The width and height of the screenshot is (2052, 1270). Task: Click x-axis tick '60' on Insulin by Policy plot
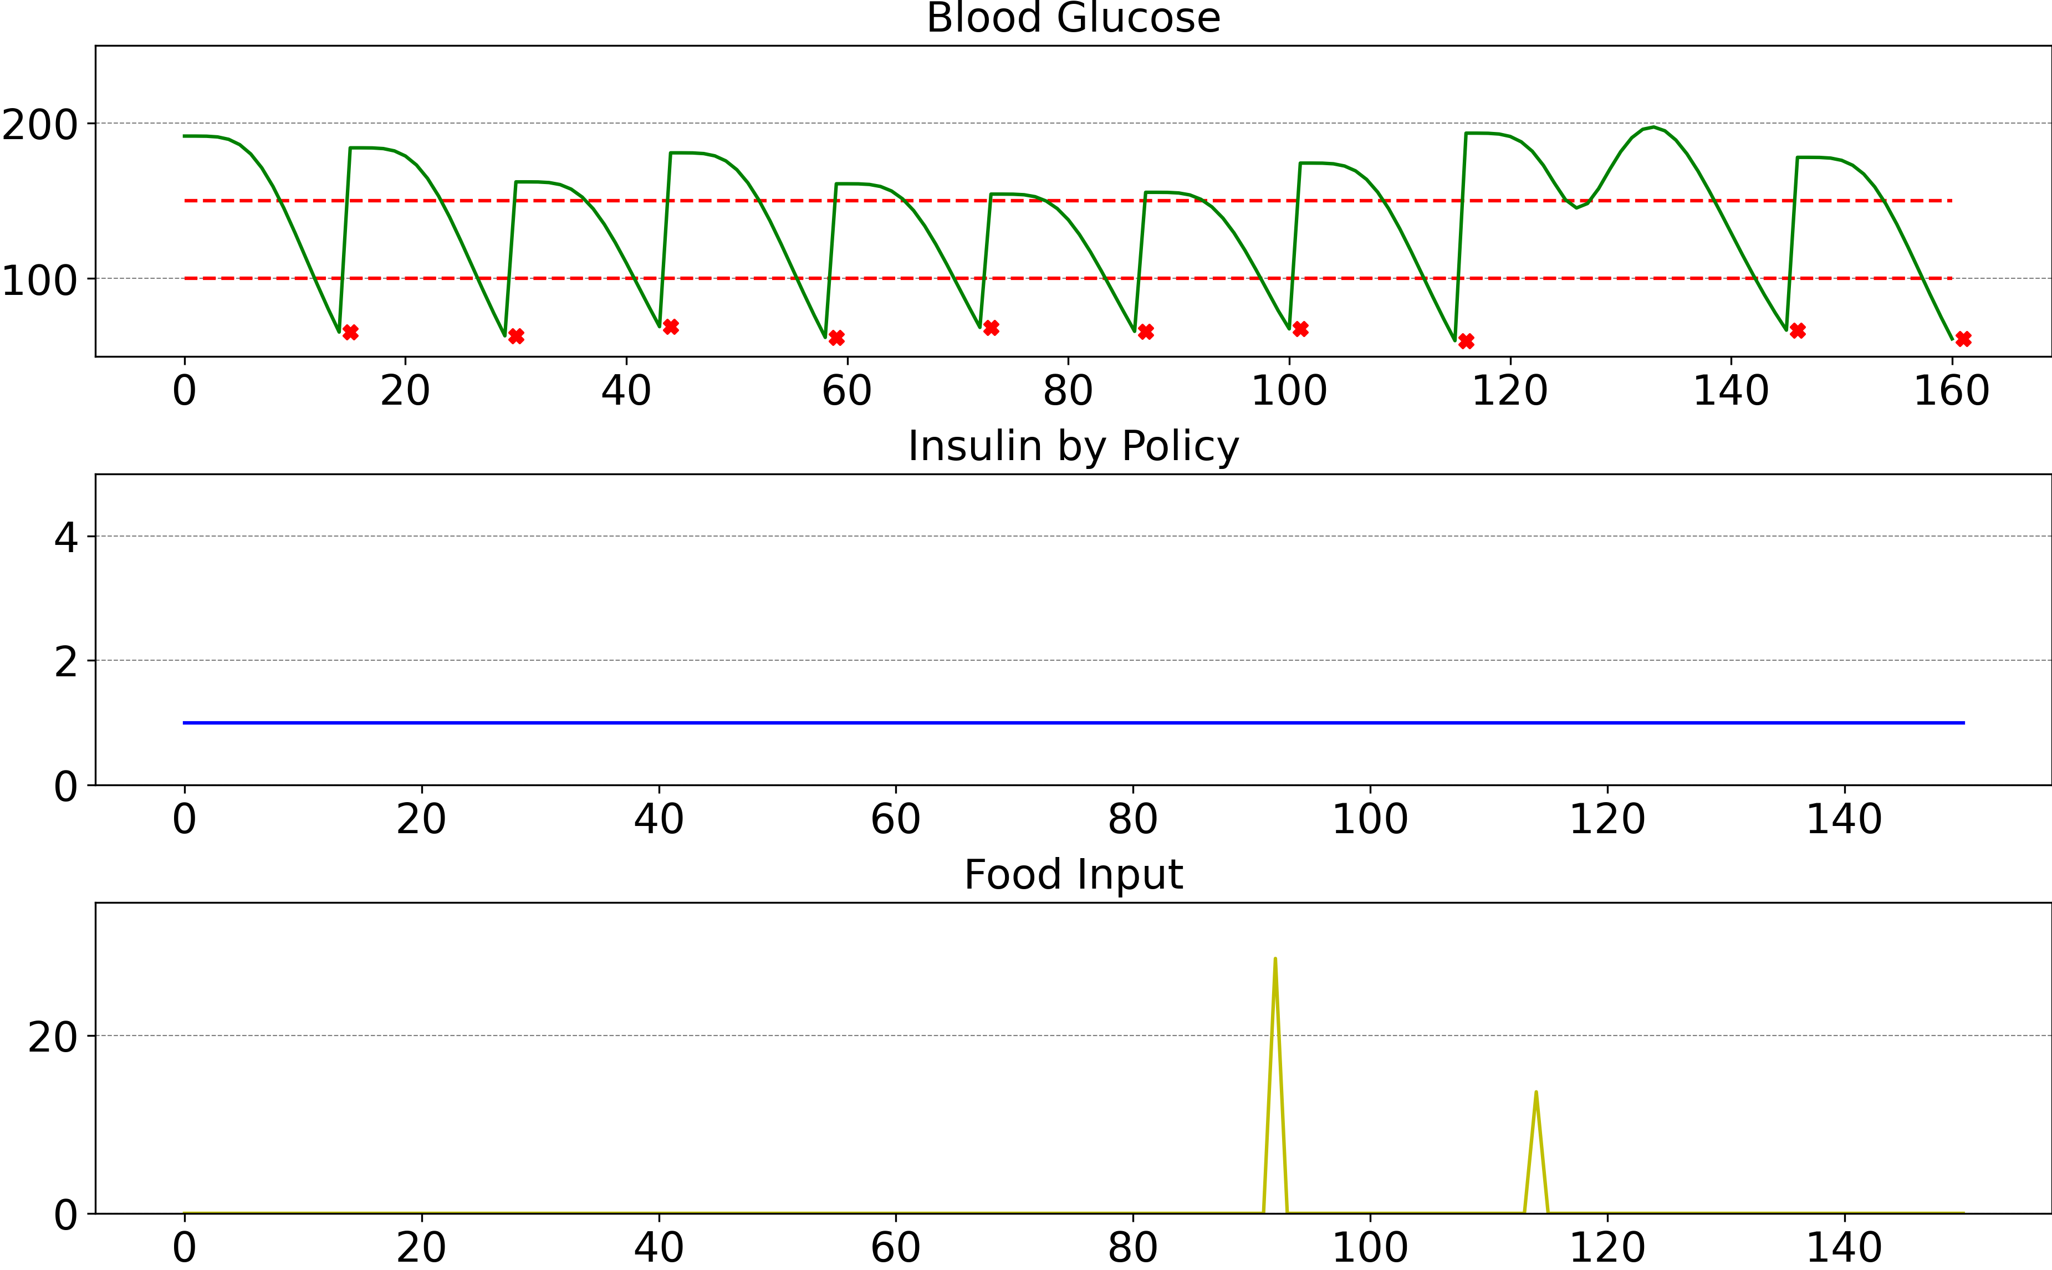(x=896, y=819)
